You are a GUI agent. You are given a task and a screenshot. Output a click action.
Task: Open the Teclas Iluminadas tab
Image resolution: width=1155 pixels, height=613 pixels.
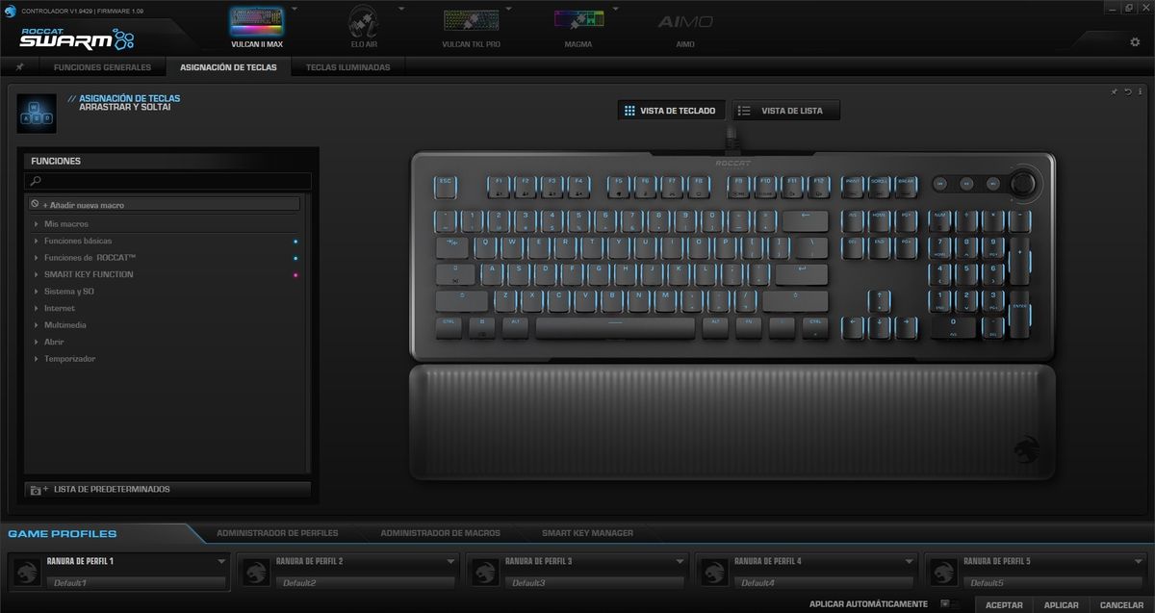click(x=347, y=67)
